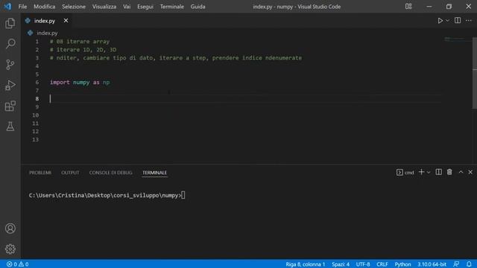The height and width of the screenshot is (268, 477).
Task: Switch to the PROBLEMI panel tab
Action: pos(40,173)
